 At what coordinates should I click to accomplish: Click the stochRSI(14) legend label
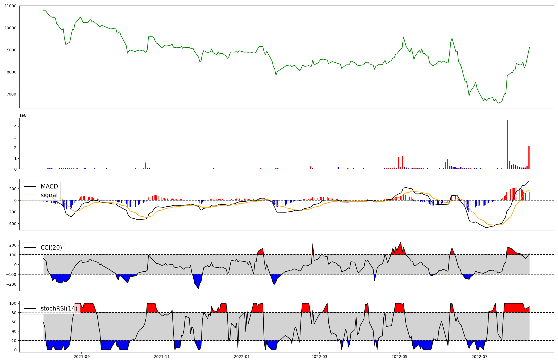pyautogui.click(x=59, y=309)
